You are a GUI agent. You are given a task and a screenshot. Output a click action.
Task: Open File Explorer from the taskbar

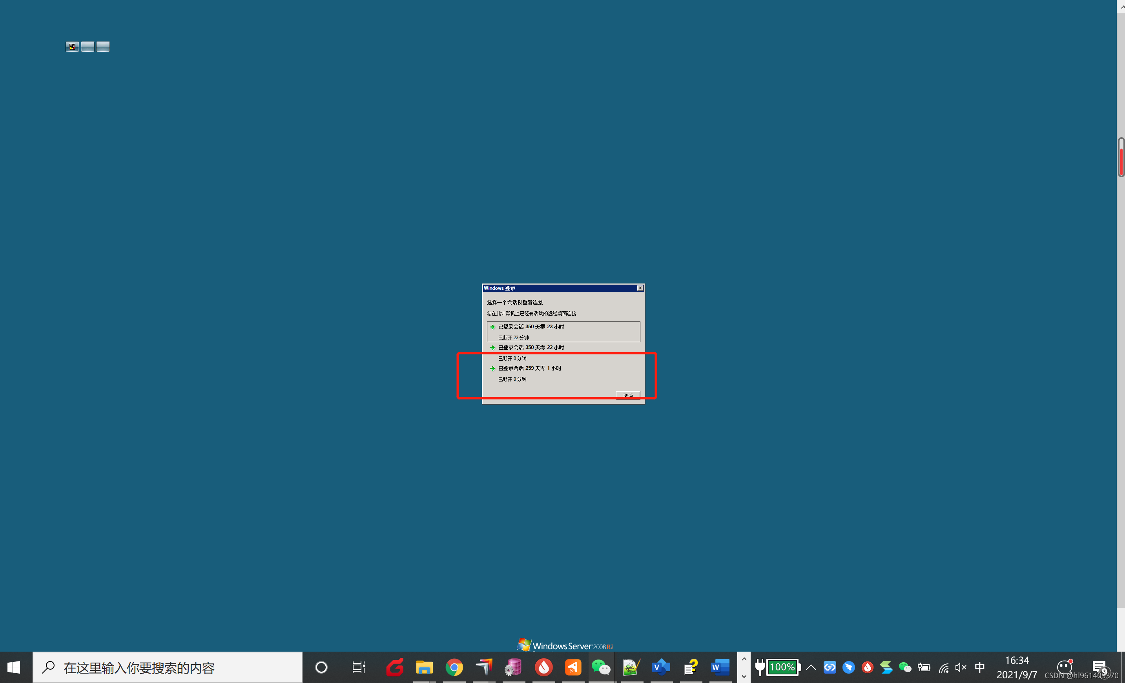424,667
